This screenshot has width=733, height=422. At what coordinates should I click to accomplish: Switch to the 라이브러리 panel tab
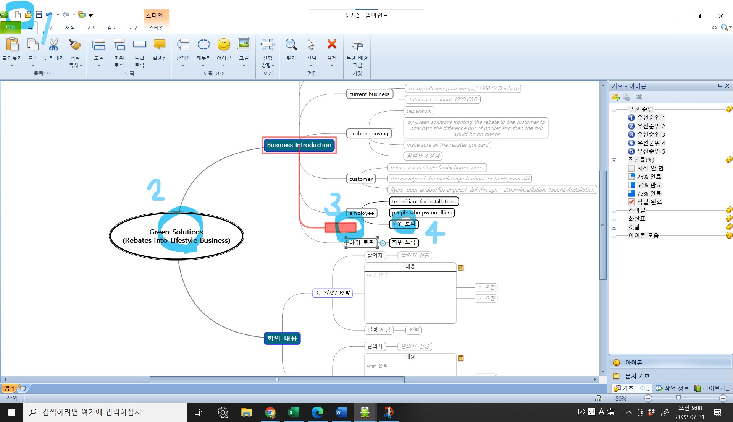click(712, 388)
